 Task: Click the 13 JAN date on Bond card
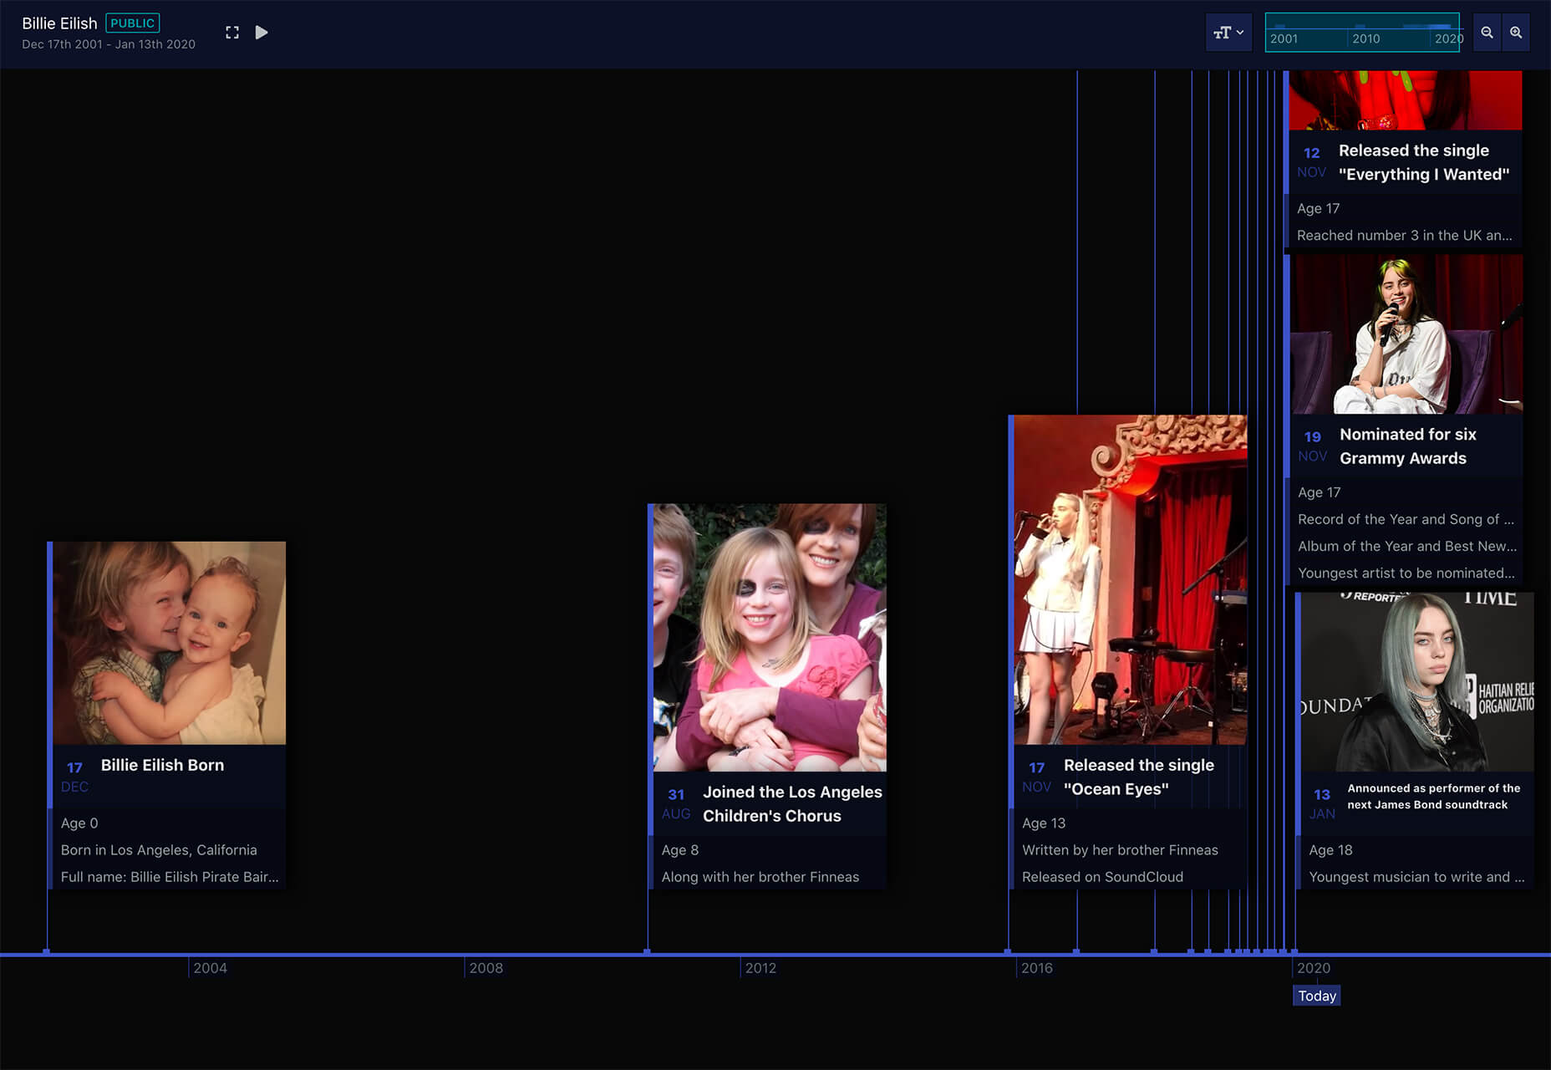point(1322,803)
